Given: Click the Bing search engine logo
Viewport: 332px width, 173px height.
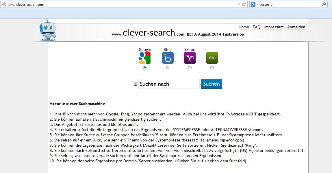Looking at the screenshot, I should [x=168, y=58].
